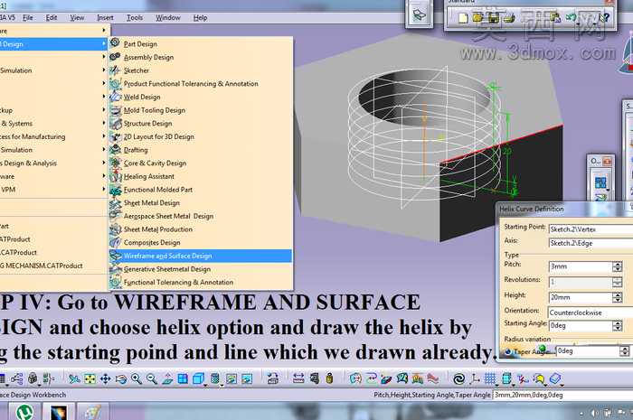Click the Mold Tooling Design icon
The width and height of the screenshot is (633, 420).
tap(116, 110)
